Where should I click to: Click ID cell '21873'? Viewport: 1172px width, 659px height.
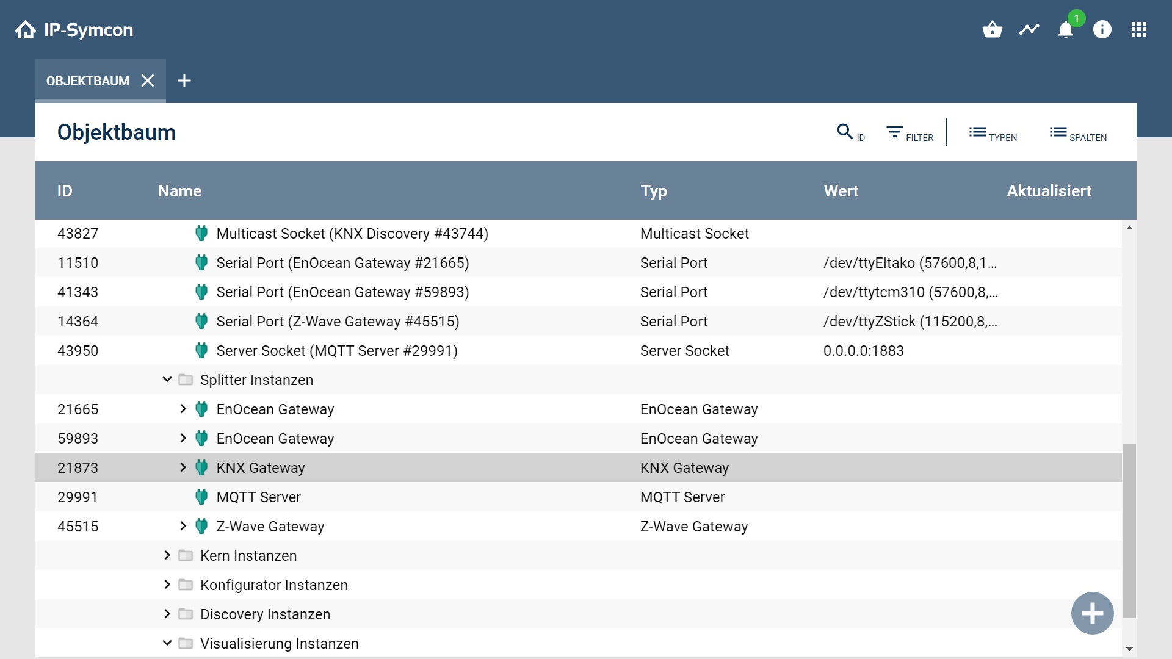pos(78,468)
